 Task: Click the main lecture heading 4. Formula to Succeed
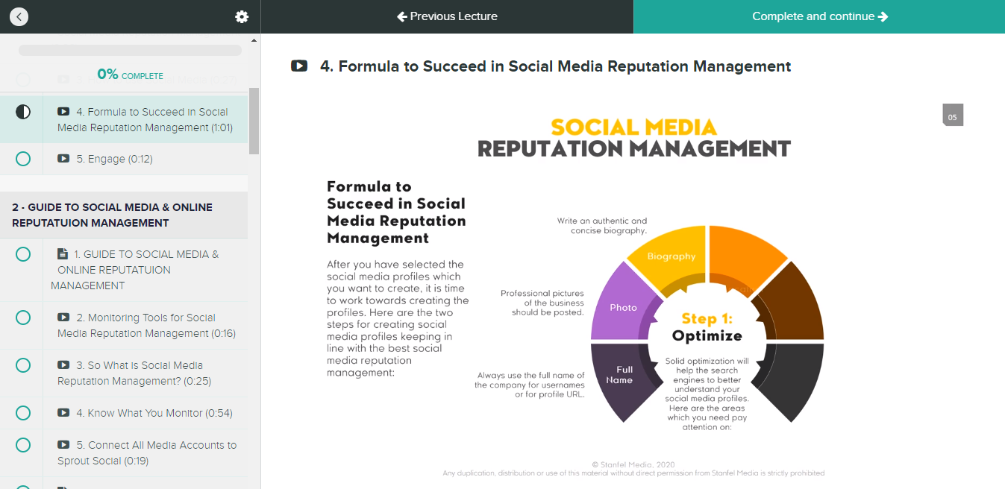[556, 66]
